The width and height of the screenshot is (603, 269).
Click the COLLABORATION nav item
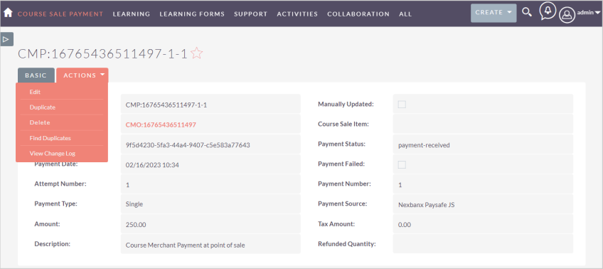(358, 14)
